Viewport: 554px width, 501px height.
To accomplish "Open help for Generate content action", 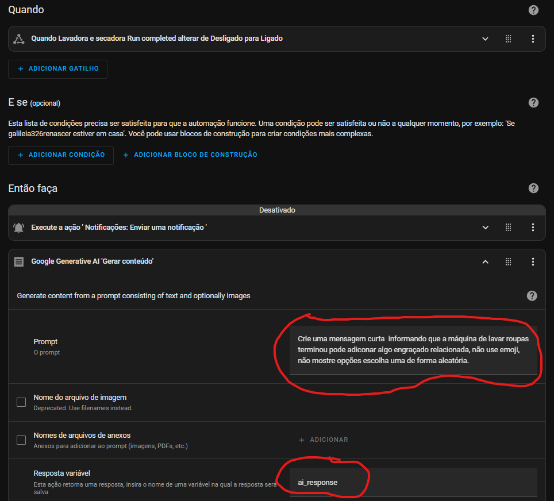I will tap(532, 296).
